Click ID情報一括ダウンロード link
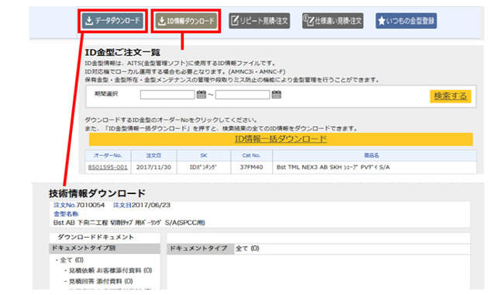 pyautogui.click(x=281, y=139)
